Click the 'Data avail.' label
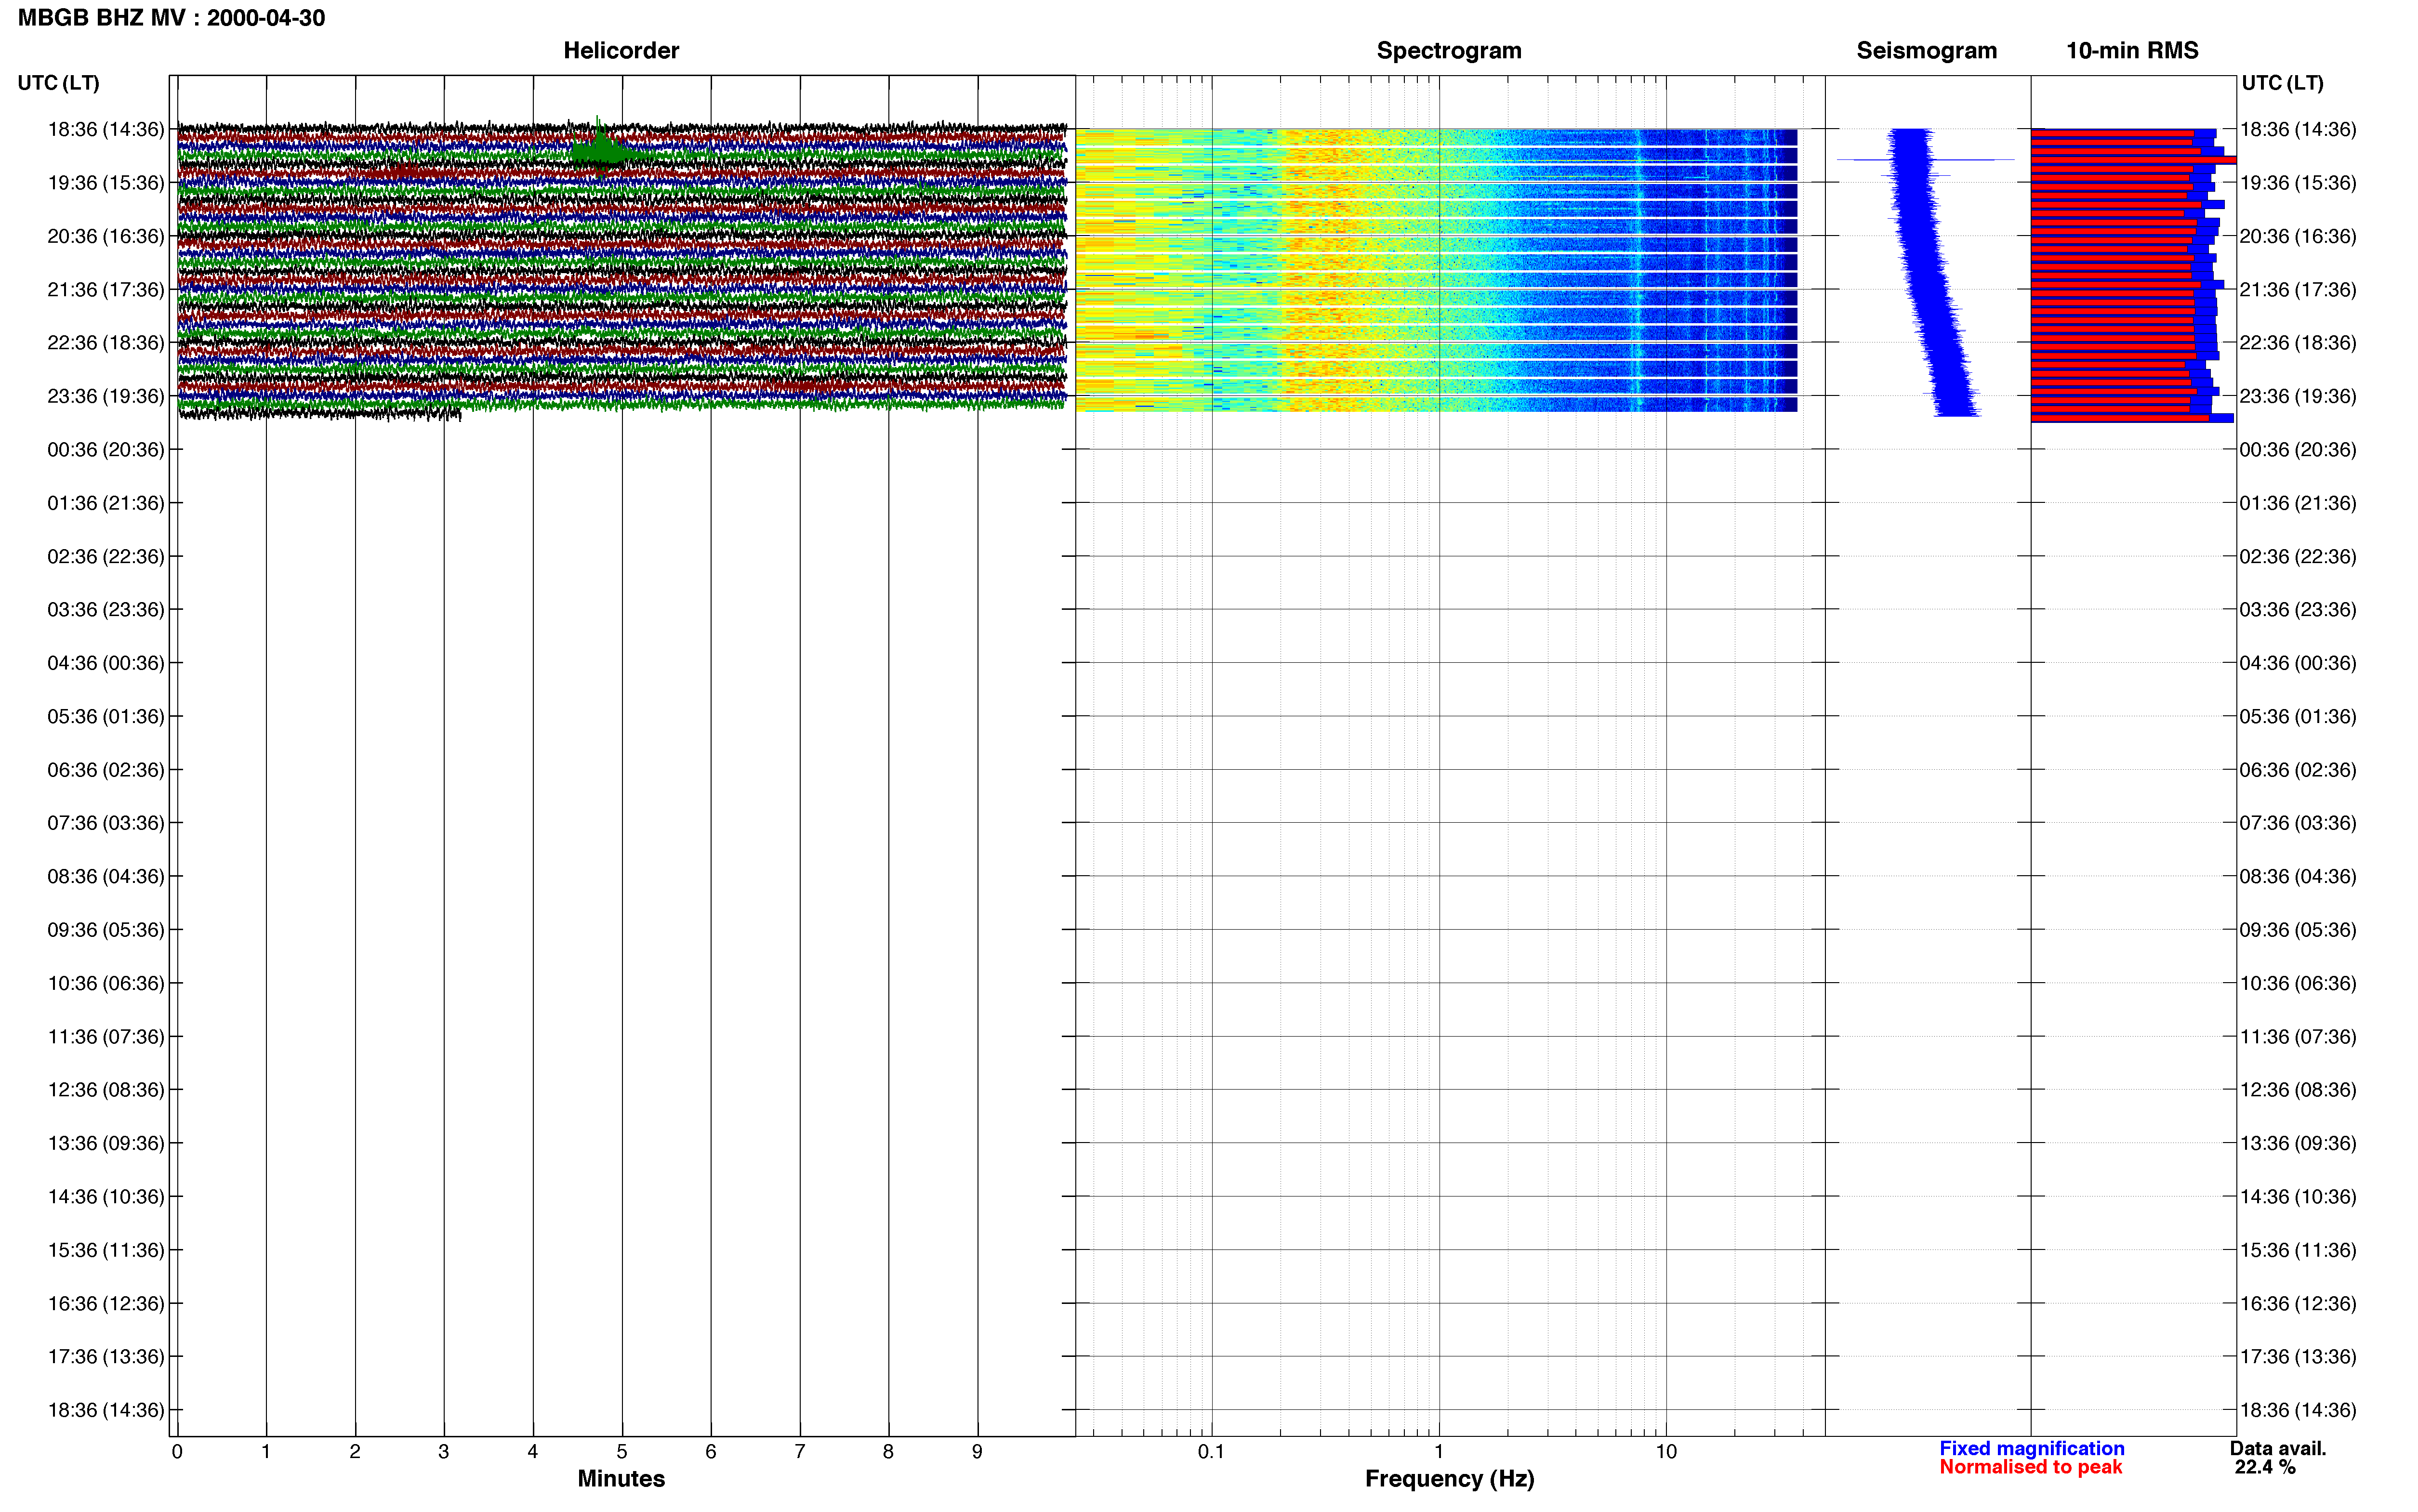This screenshot has width=2418, height=1512. [x=2278, y=1449]
